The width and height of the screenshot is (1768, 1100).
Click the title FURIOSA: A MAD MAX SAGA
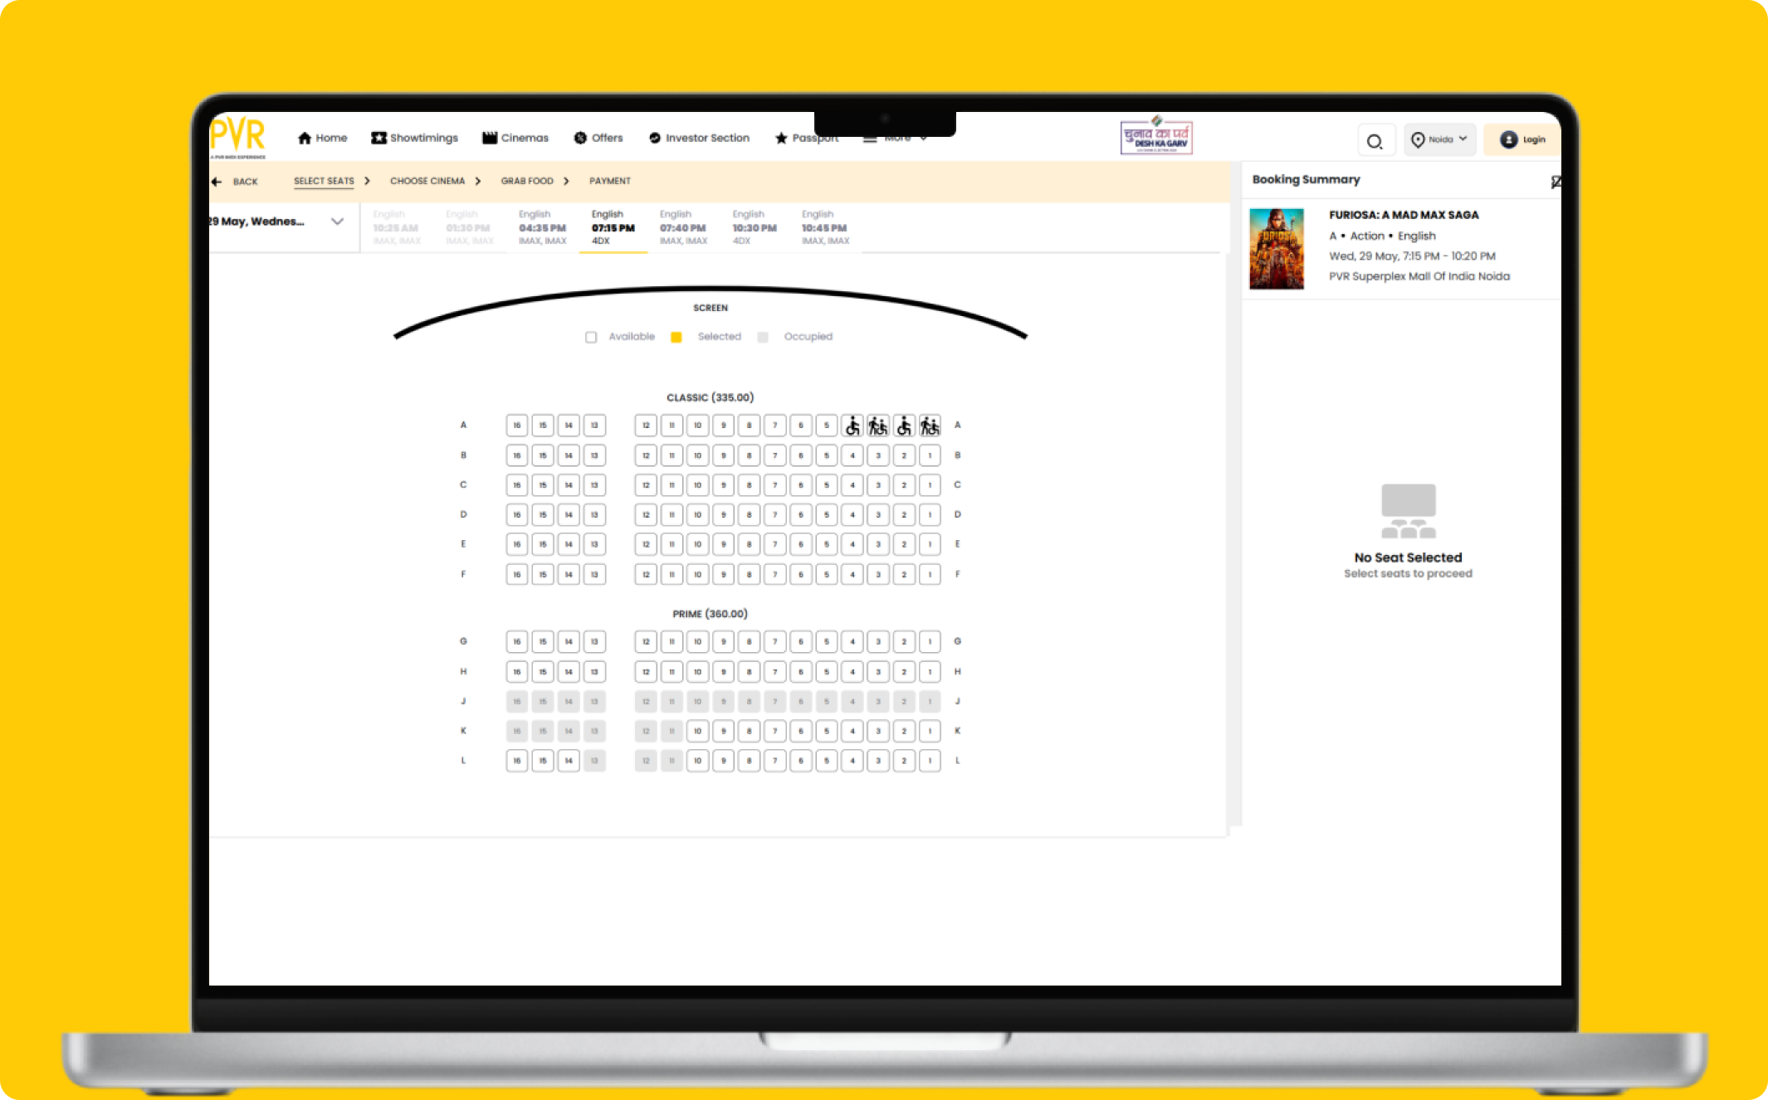(x=1404, y=215)
